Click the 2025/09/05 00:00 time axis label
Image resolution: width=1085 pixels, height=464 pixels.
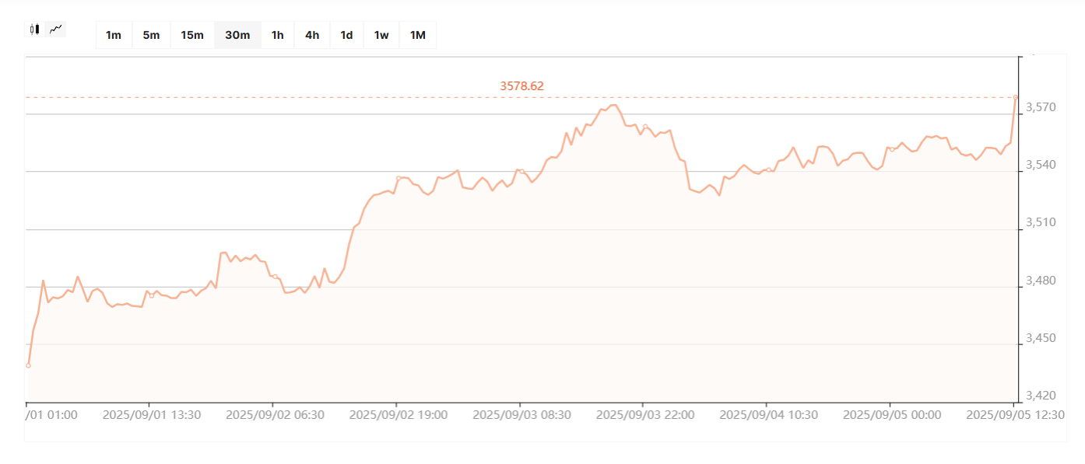(x=891, y=415)
